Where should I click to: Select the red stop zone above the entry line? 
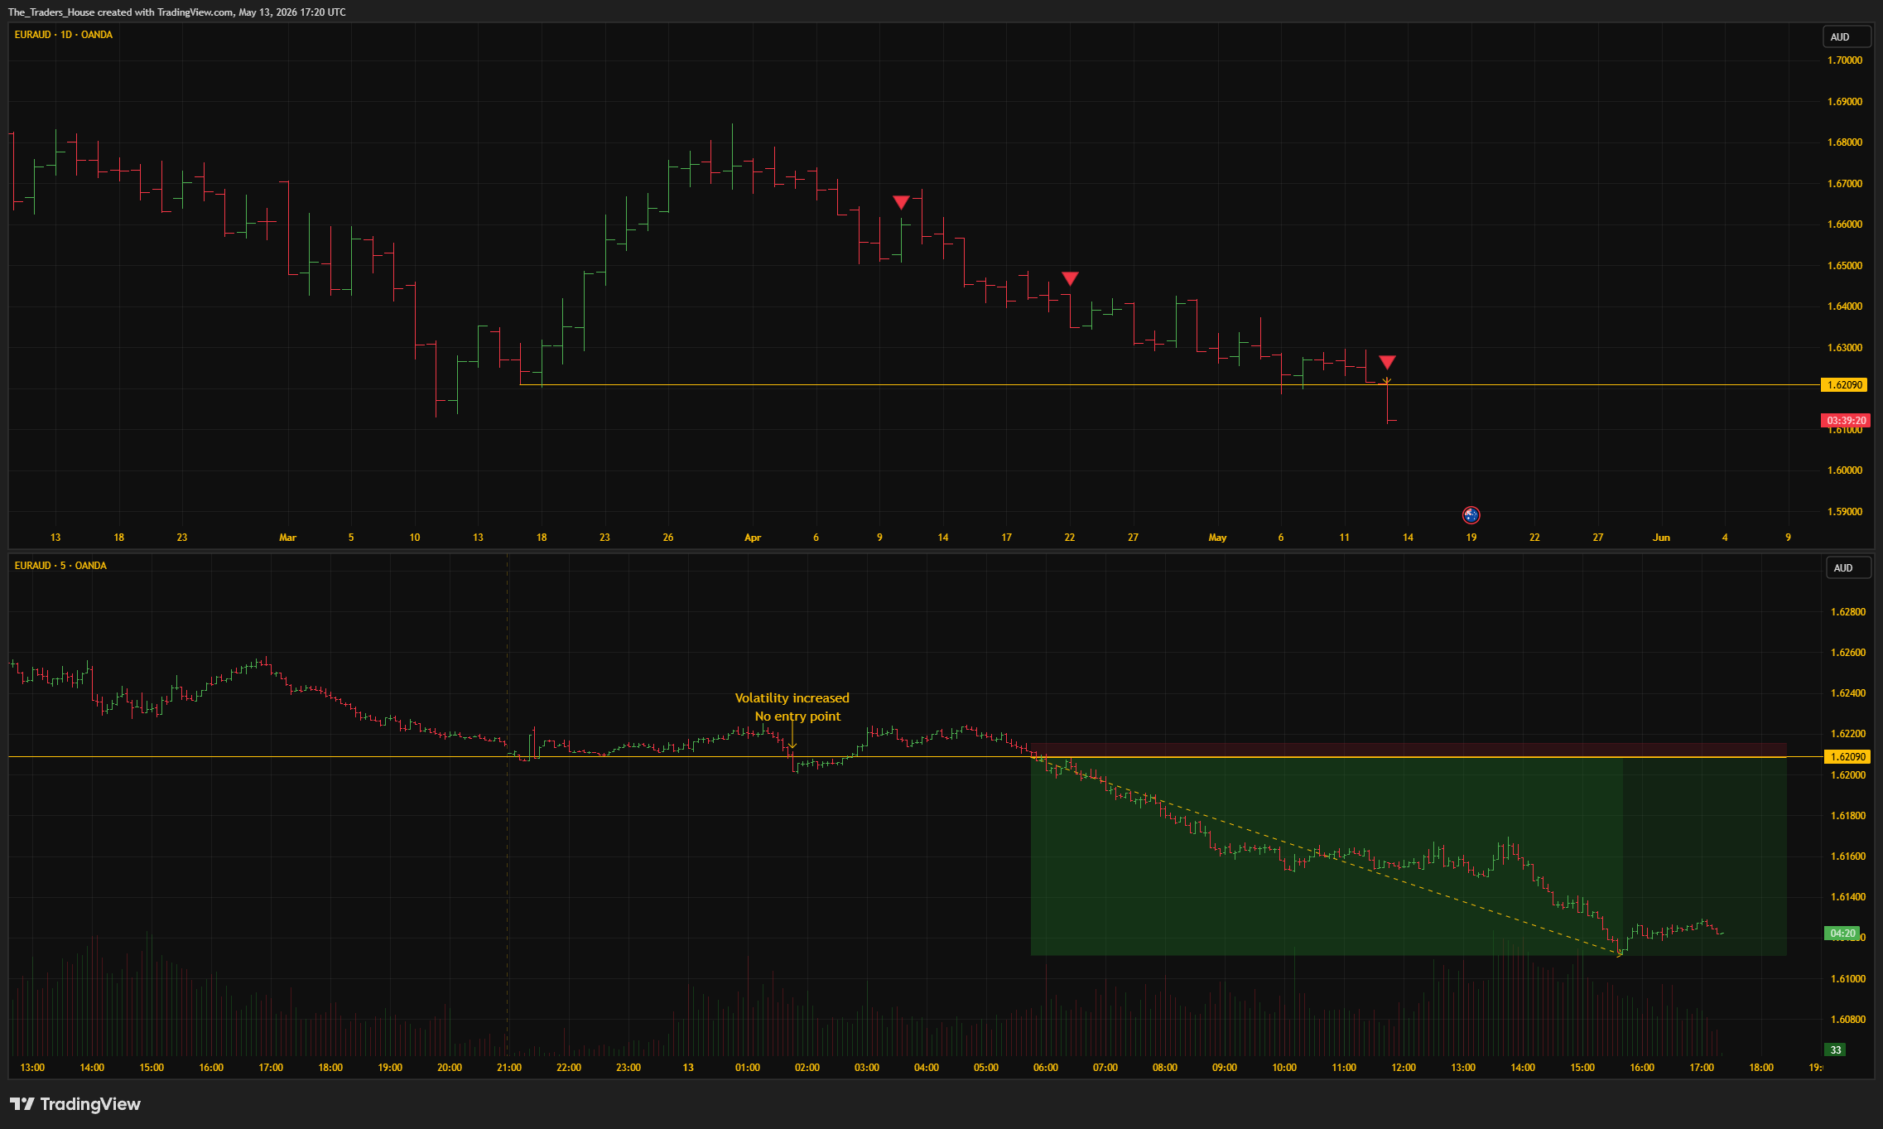click(1408, 750)
